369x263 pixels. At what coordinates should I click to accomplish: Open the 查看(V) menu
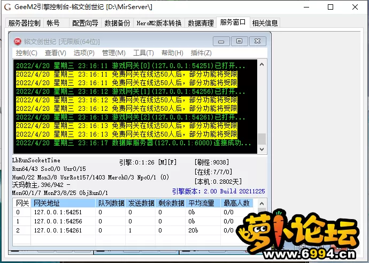click(56, 53)
